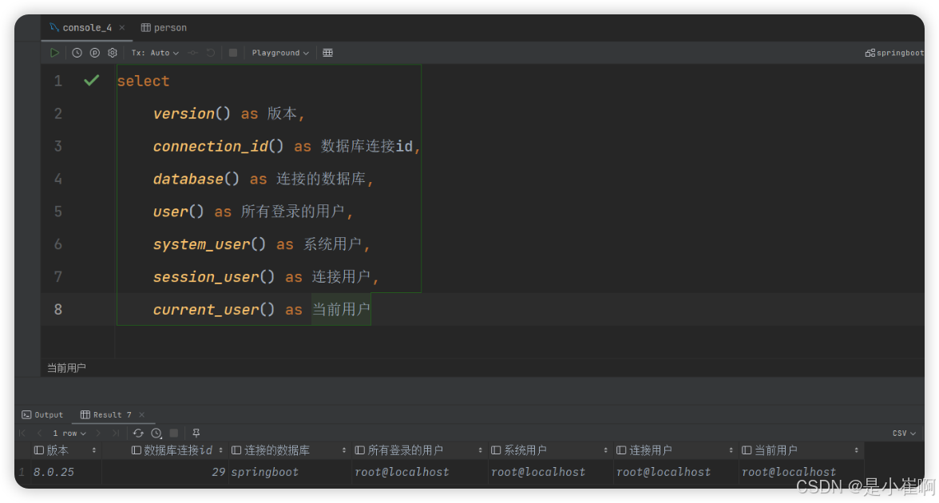The width and height of the screenshot is (939, 503).
Task: Sort by the 版本 column arrows
Action: 94,450
